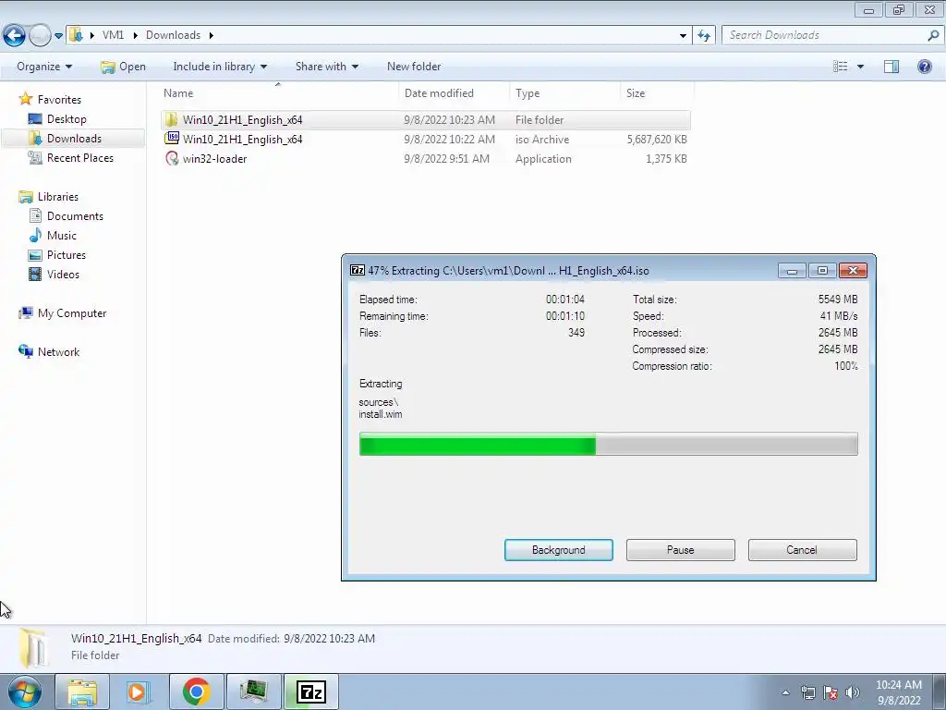The height and width of the screenshot is (710, 946).
Task: Click the Change your view icon
Action: pos(841,67)
